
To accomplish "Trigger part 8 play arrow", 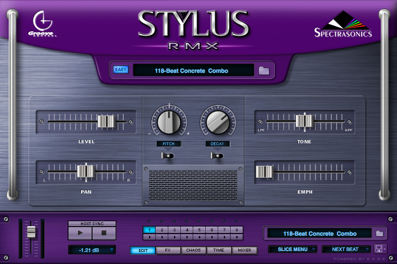I will point(237,237).
